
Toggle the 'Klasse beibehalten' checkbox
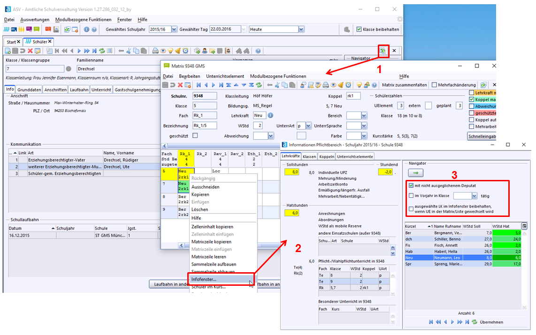359,30
